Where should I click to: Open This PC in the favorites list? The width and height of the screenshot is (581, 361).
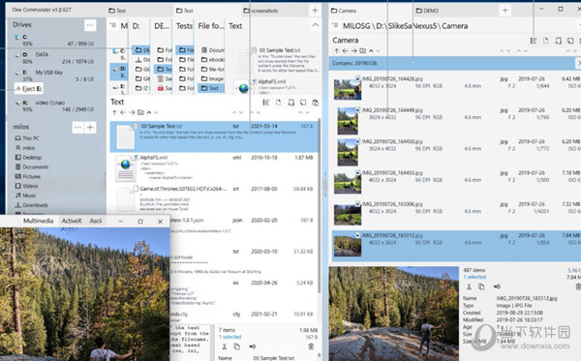(x=27, y=138)
